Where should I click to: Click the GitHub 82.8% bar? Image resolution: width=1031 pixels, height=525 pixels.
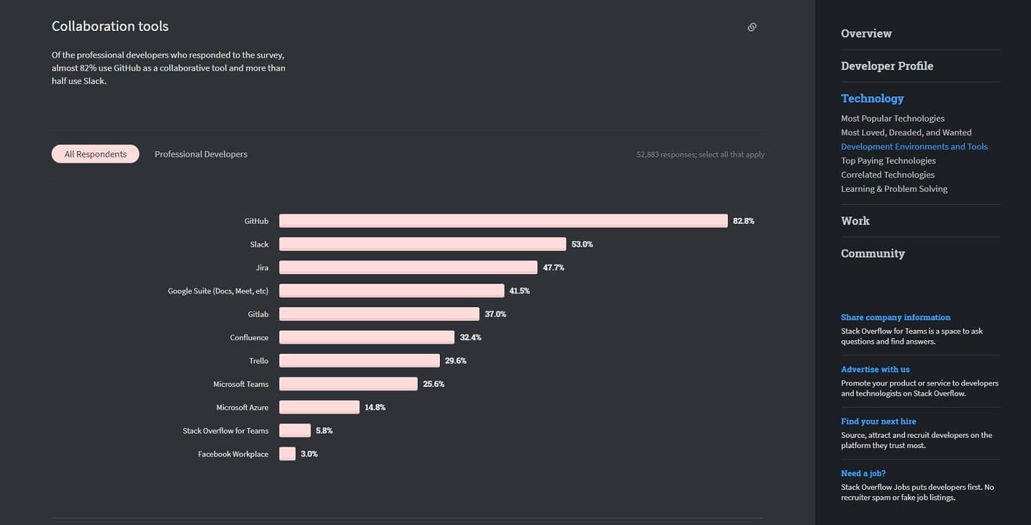click(503, 221)
